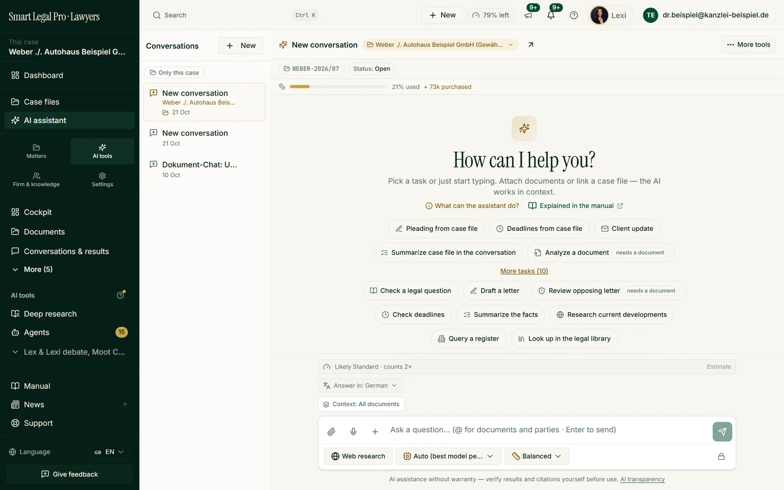Open conversation in new window arrow
784x490 pixels.
tap(531, 45)
